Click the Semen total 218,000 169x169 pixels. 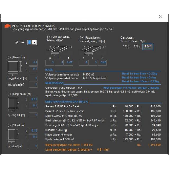[x=156, y=106]
